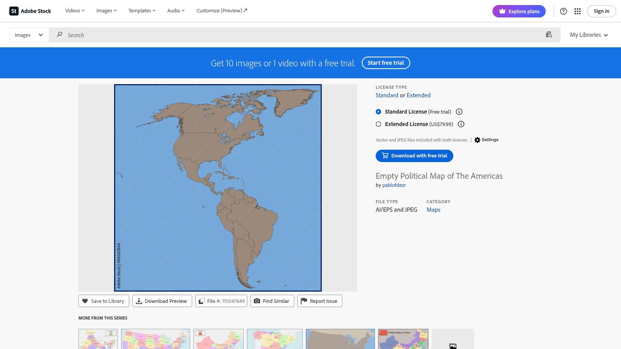621x349 pixels.
Task: Open the Templates menu
Action: (x=142, y=11)
